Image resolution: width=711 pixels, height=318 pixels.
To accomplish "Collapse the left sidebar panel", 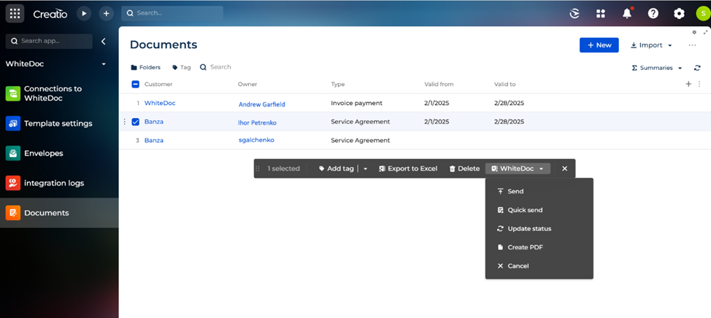I will pyautogui.click(x=104, y=42).
